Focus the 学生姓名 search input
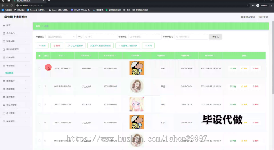 (145, 37)
